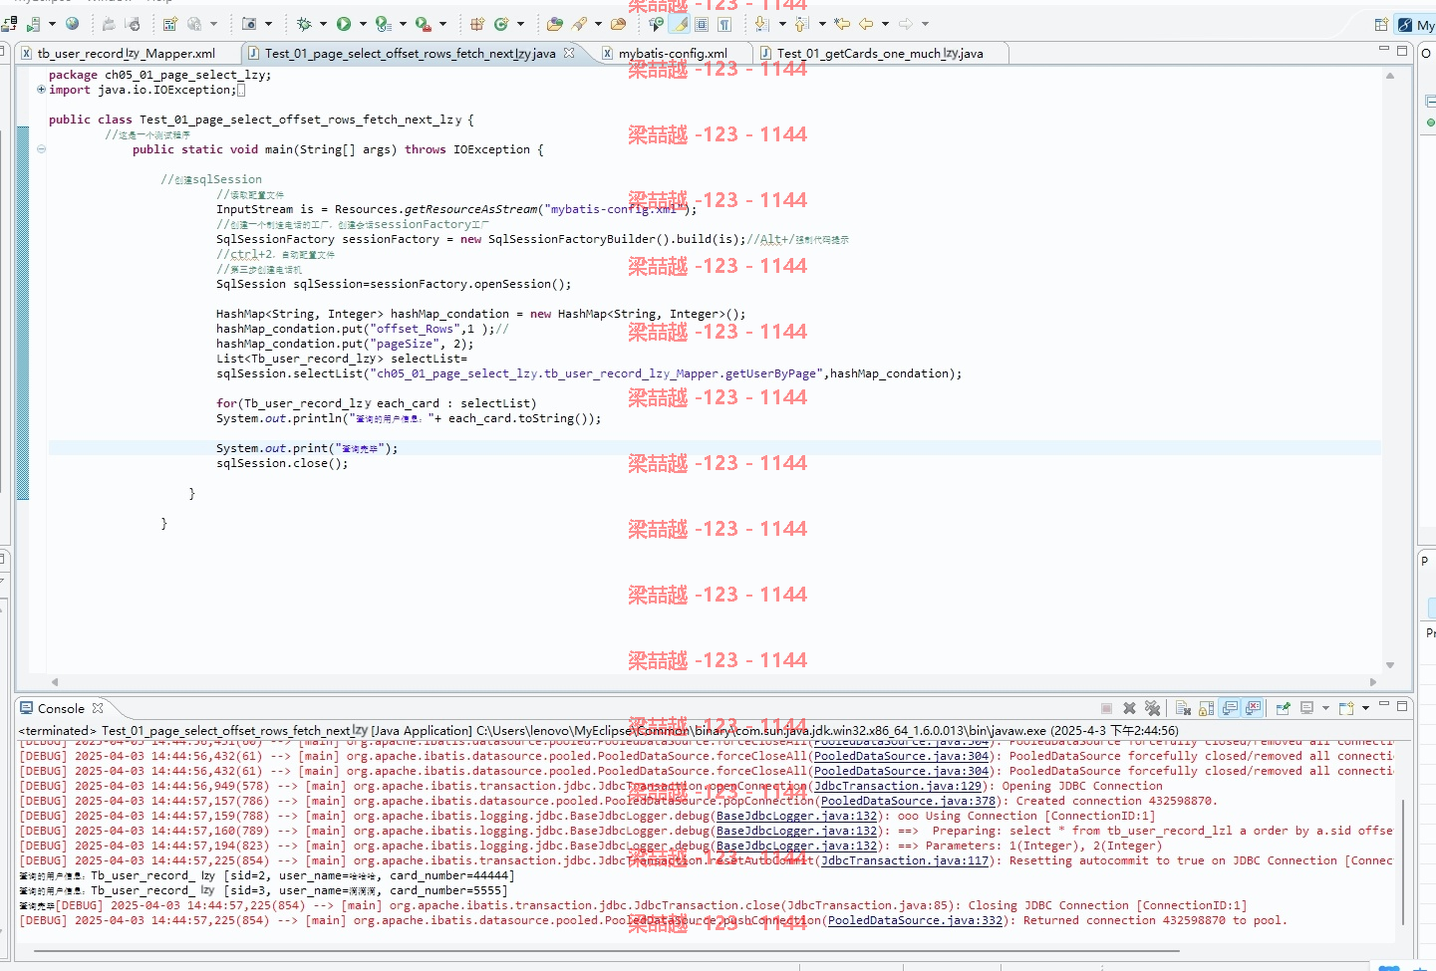
Task: Switch to Test_01_getCards_one_much_lzy.java tab
Action: tap(880, 54)
